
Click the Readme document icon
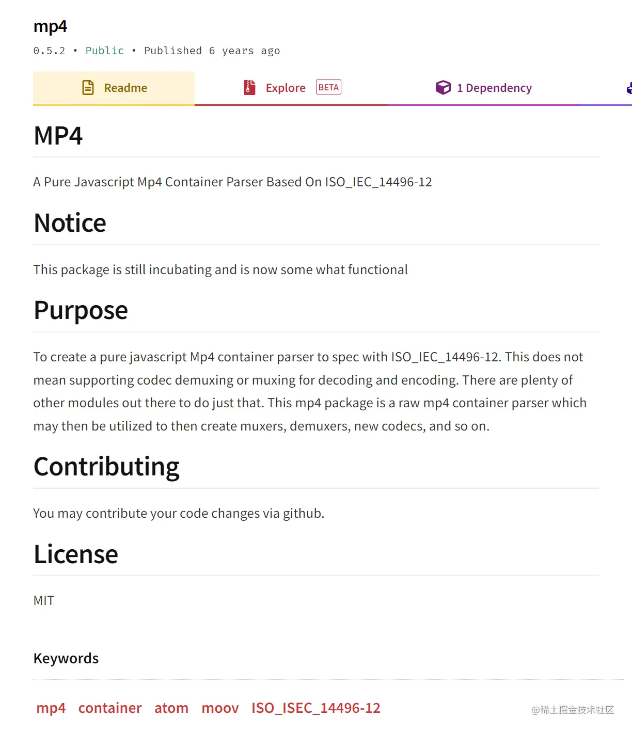click(x=88, y=88)
